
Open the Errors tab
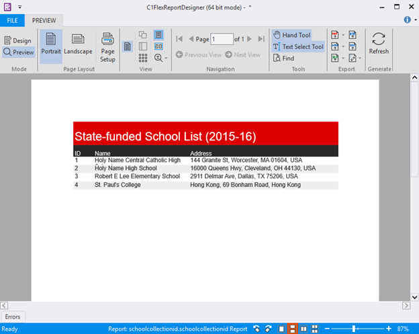click(x=13, y=317)
